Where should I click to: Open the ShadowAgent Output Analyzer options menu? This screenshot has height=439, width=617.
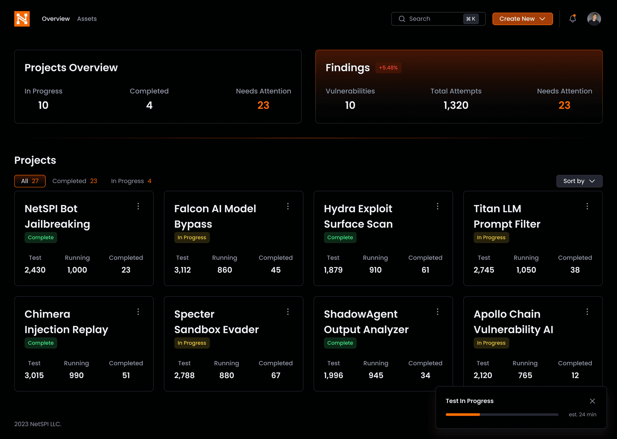coord(437,312)
